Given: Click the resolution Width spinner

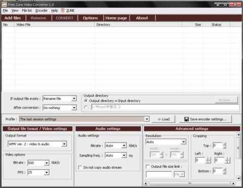Looking at the screenshot, I should pos(161,155).
